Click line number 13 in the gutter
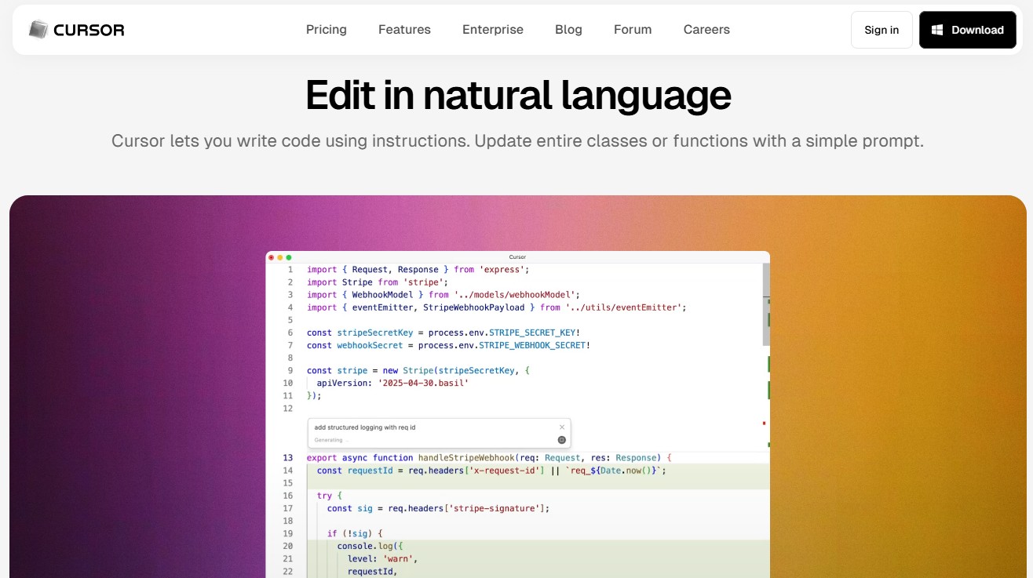The height and width of the screenshot is (578, 1033). pyautogui.click(x=288, y=458)
